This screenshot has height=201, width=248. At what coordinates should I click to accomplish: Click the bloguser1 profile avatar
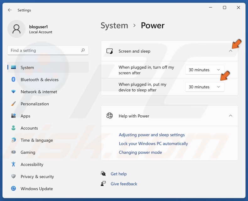click(x=16, y=29)
